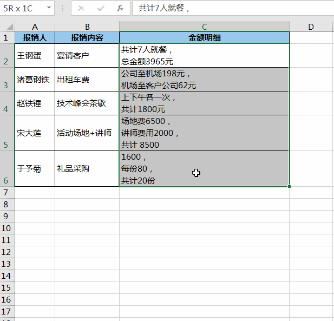Viewport: 334px width, 321px height.
Task: Click empty cell B15
Action: click(x=87, y=288)
